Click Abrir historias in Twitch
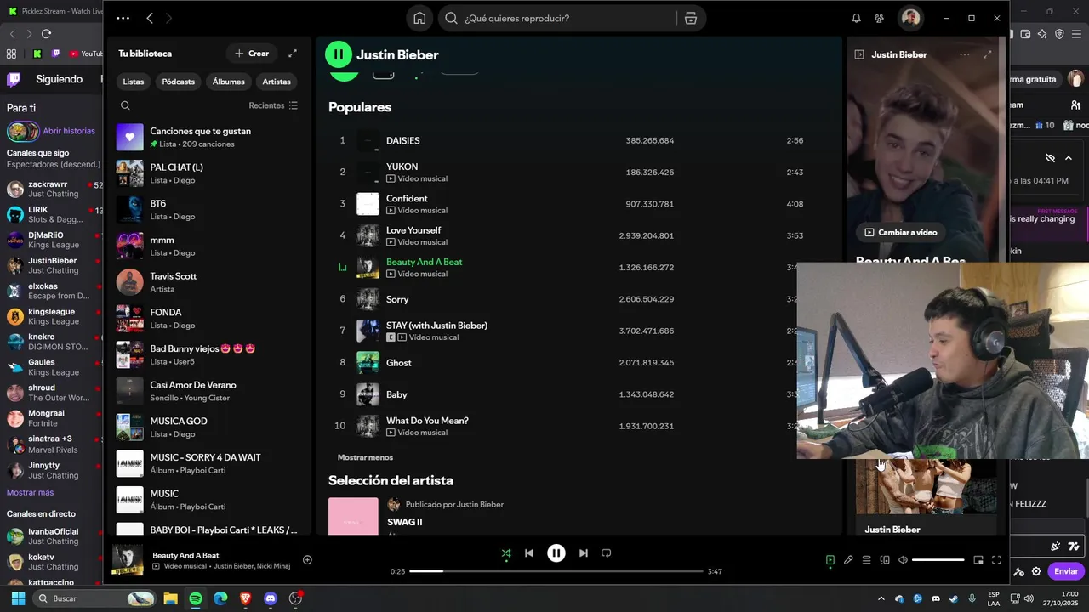 click(x=69, y=131)
